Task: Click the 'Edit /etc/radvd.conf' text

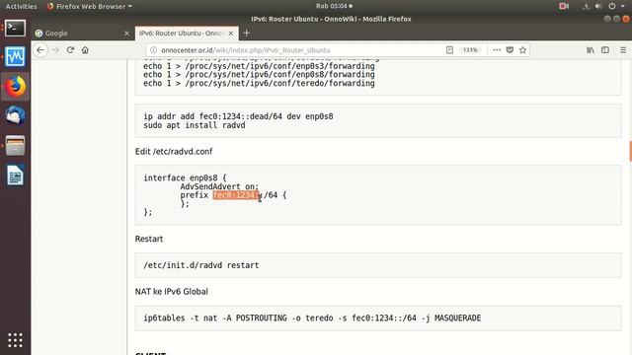Action: (174, 151)
